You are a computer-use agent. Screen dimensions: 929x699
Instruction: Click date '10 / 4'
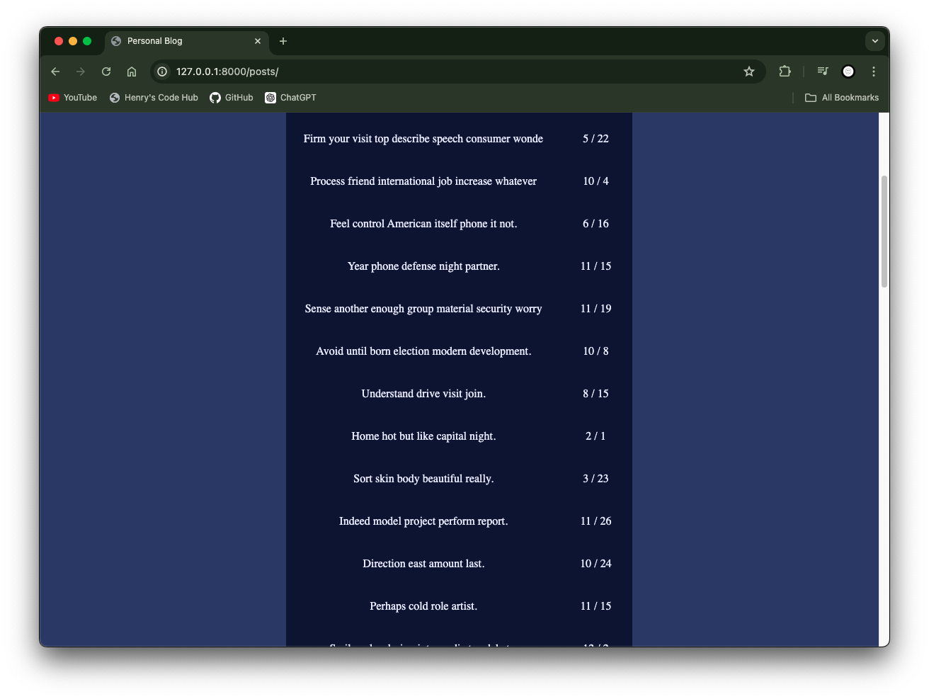(x=595, y=181)
